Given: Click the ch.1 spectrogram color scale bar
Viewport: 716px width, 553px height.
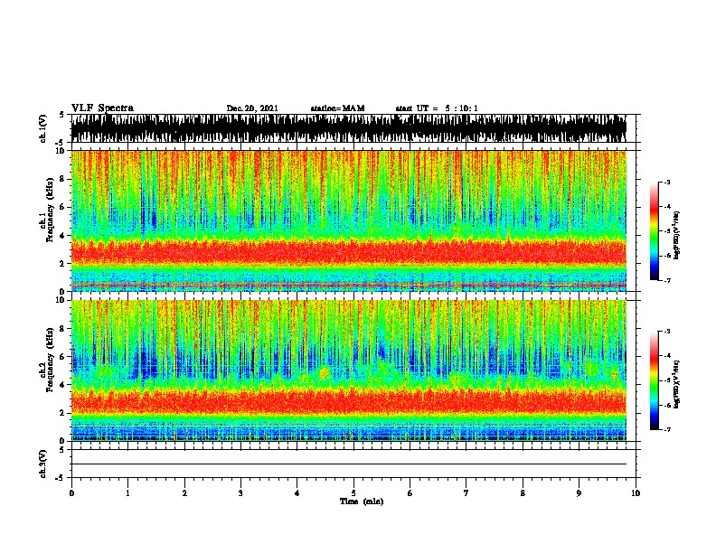Looking at the screenshot, I should (x=655, y=231).
